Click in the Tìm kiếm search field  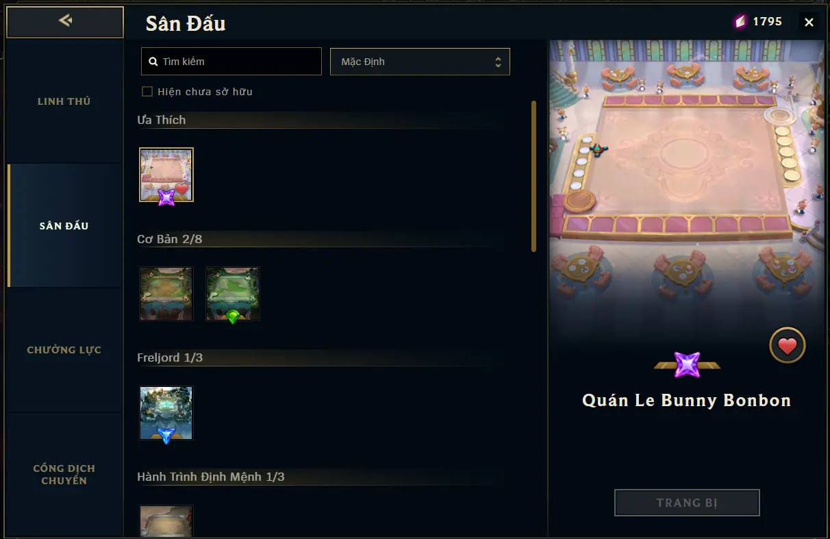[231, 62]
